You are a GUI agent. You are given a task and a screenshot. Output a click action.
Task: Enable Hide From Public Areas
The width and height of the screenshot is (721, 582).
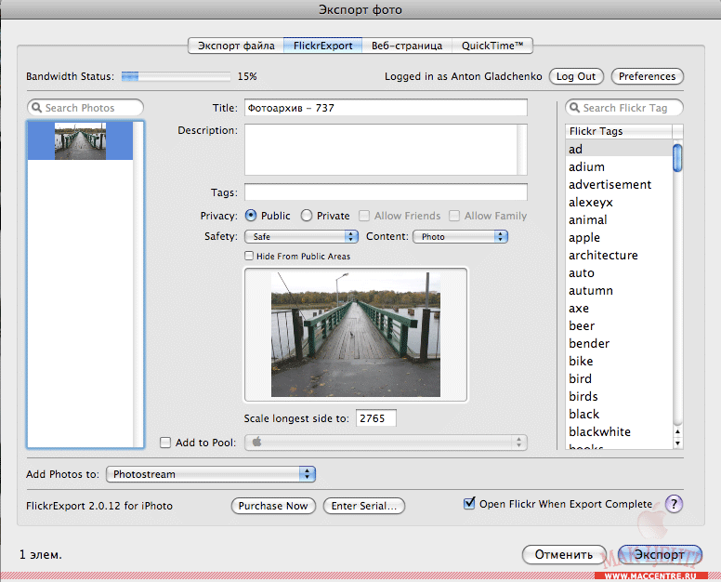(249, 256)
